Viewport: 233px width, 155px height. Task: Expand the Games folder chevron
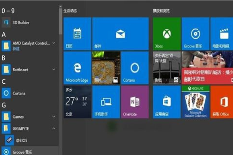pos(54,117)
